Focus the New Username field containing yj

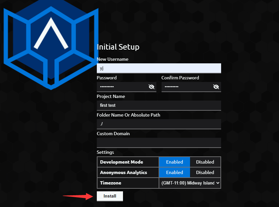point(159,68)
